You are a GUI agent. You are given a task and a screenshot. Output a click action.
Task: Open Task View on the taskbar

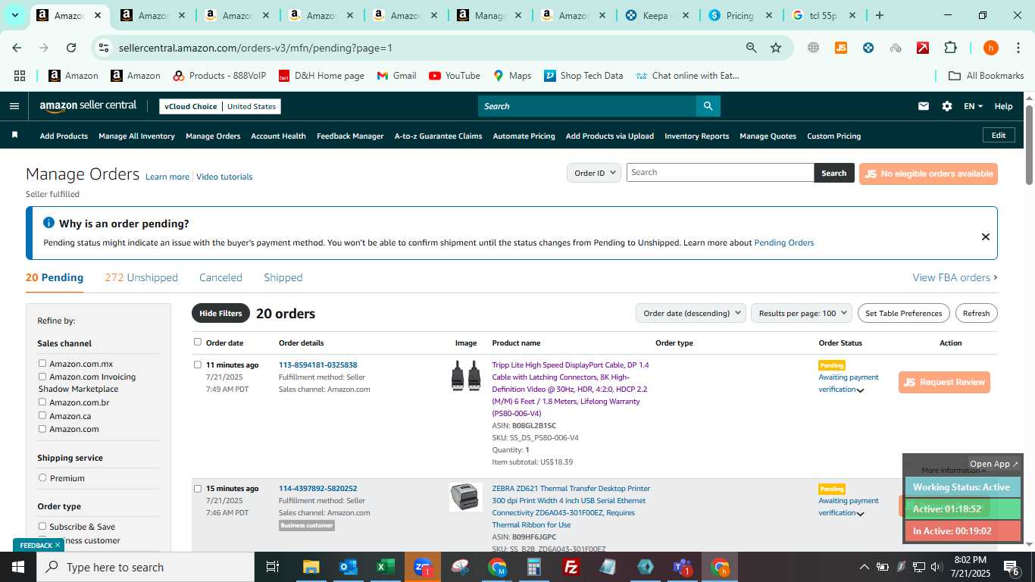[273, 567]
